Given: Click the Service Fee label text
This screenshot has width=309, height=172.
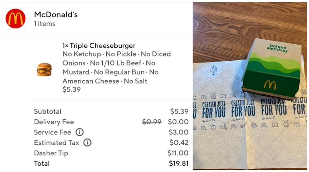Looking at the screenshot, I should (x=52, y=132).
